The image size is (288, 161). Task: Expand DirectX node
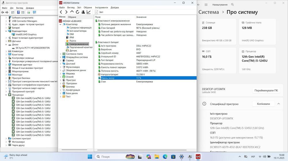(60, 77)
